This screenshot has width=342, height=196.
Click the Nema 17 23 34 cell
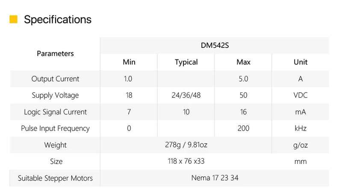(215, 178)
